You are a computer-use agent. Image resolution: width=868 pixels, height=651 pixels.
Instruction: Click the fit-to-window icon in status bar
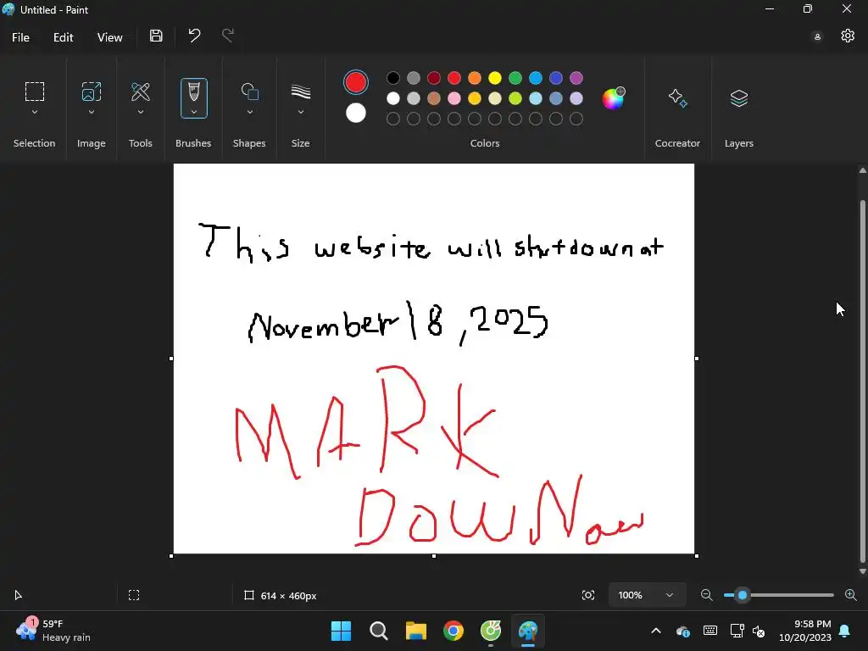point(588,595)
